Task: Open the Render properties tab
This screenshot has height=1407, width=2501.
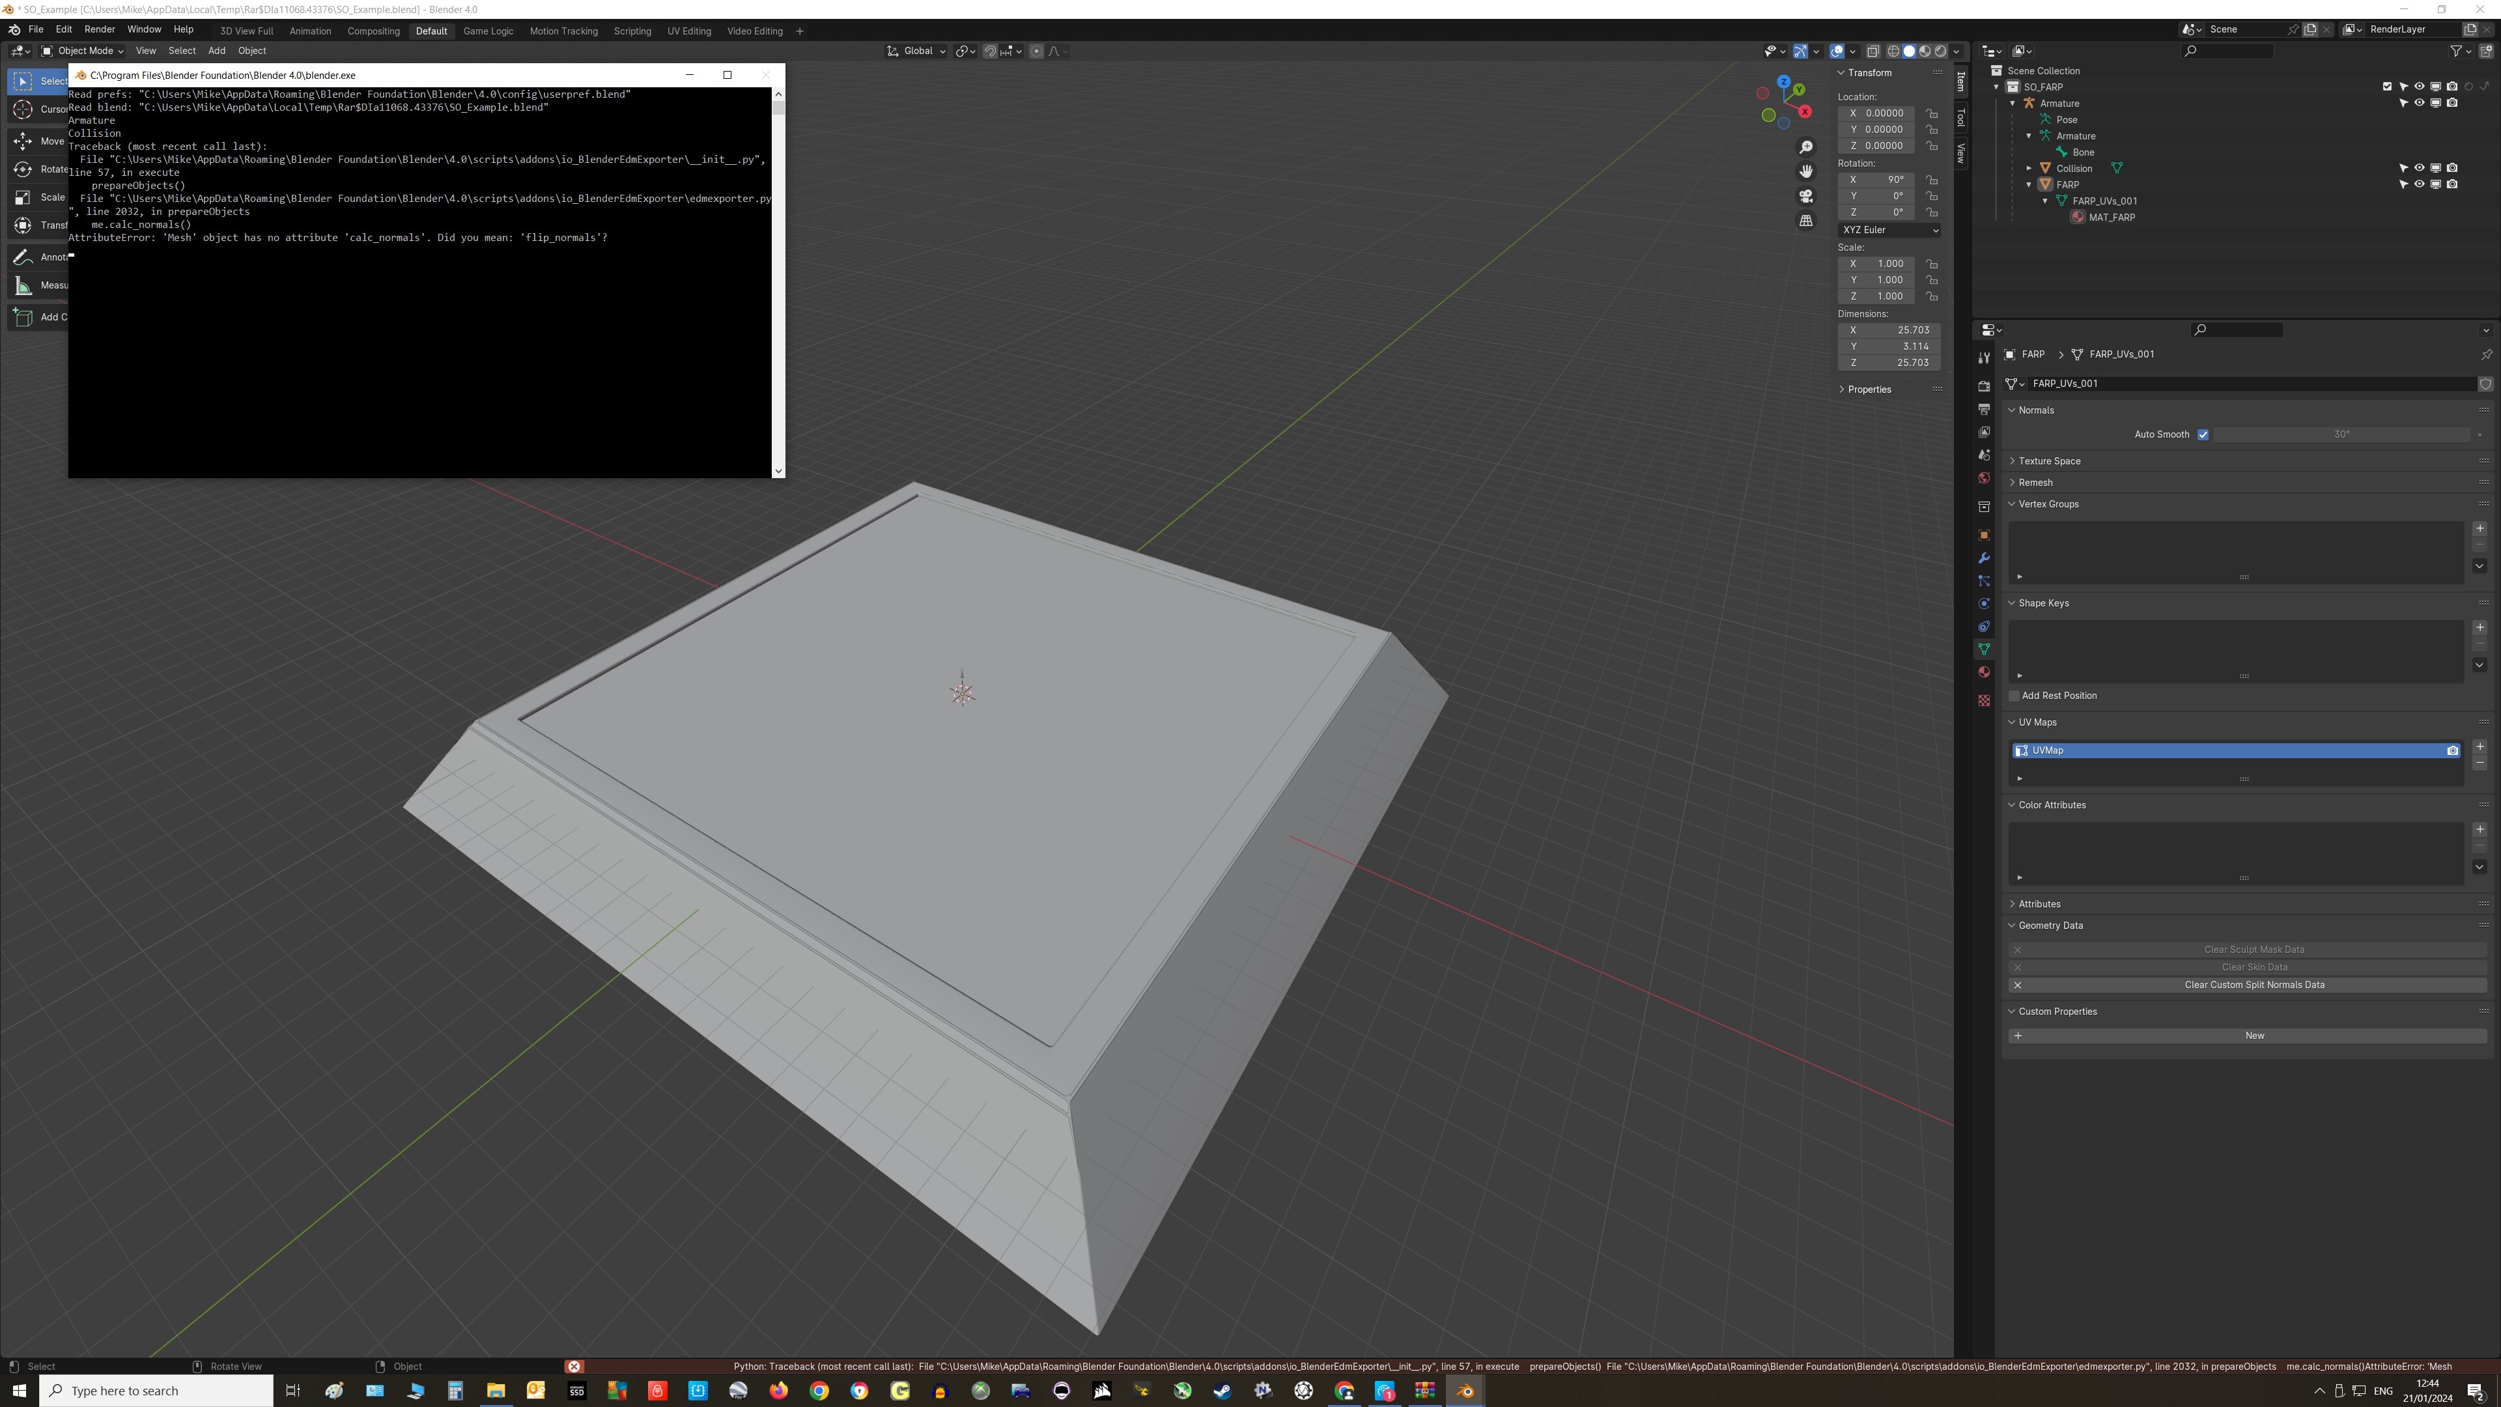Action: pos(1983,386)
